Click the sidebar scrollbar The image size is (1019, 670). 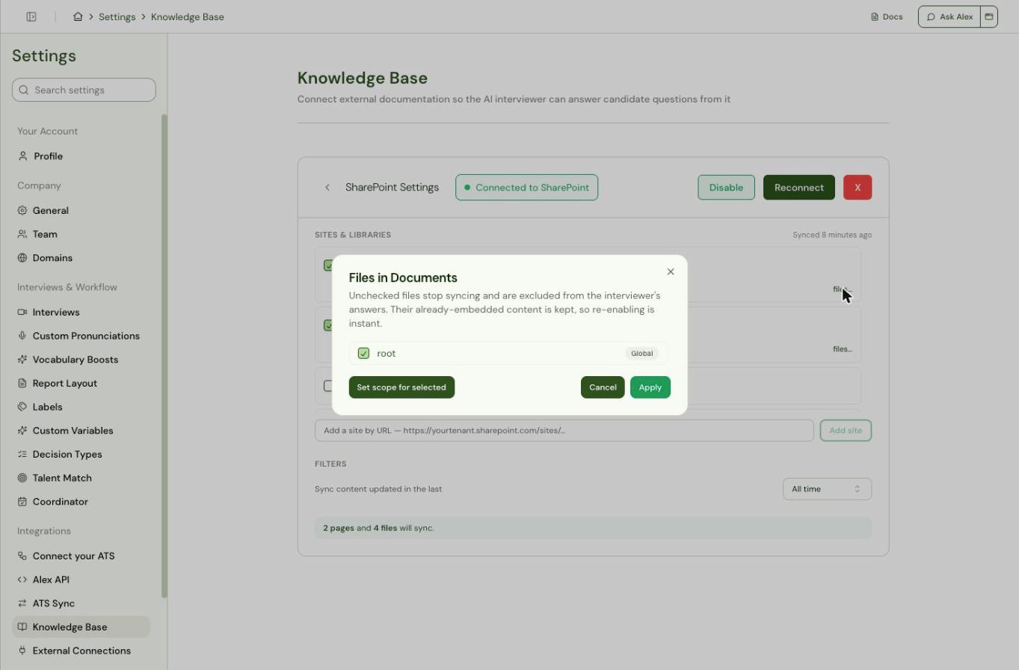(x=164, y=356)
